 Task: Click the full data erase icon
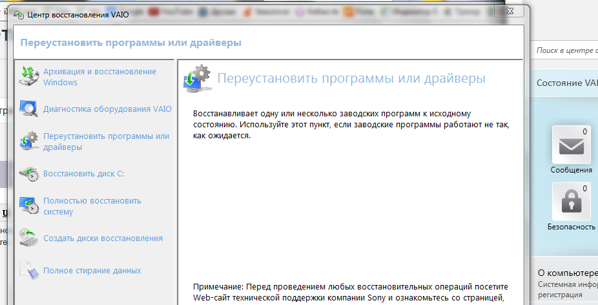coord(29,270)
